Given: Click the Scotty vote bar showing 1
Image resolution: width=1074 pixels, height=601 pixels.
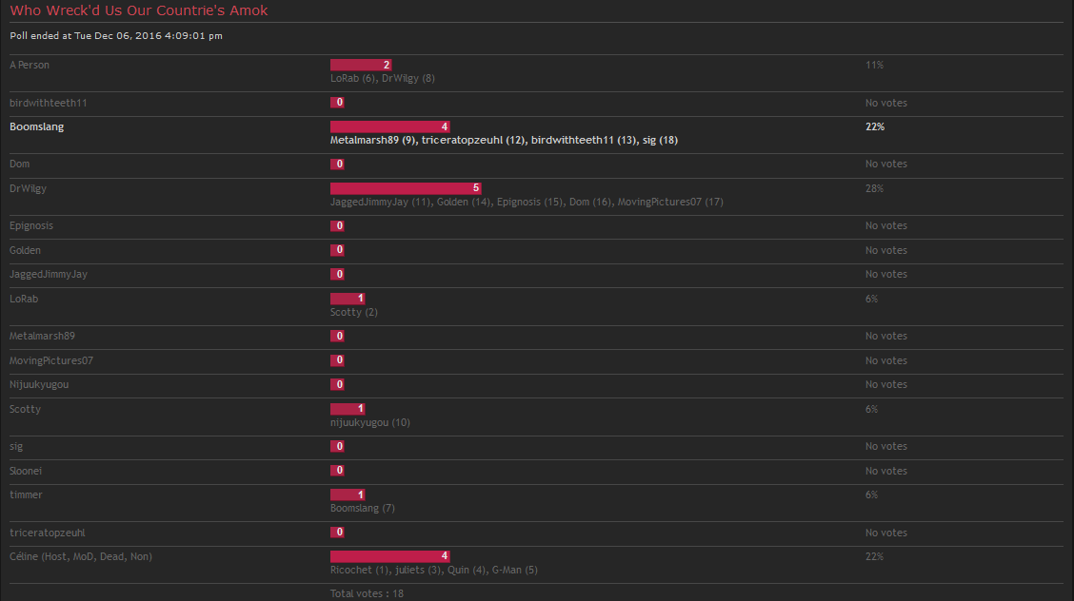Looking at the screenshot, I should 348,409.
